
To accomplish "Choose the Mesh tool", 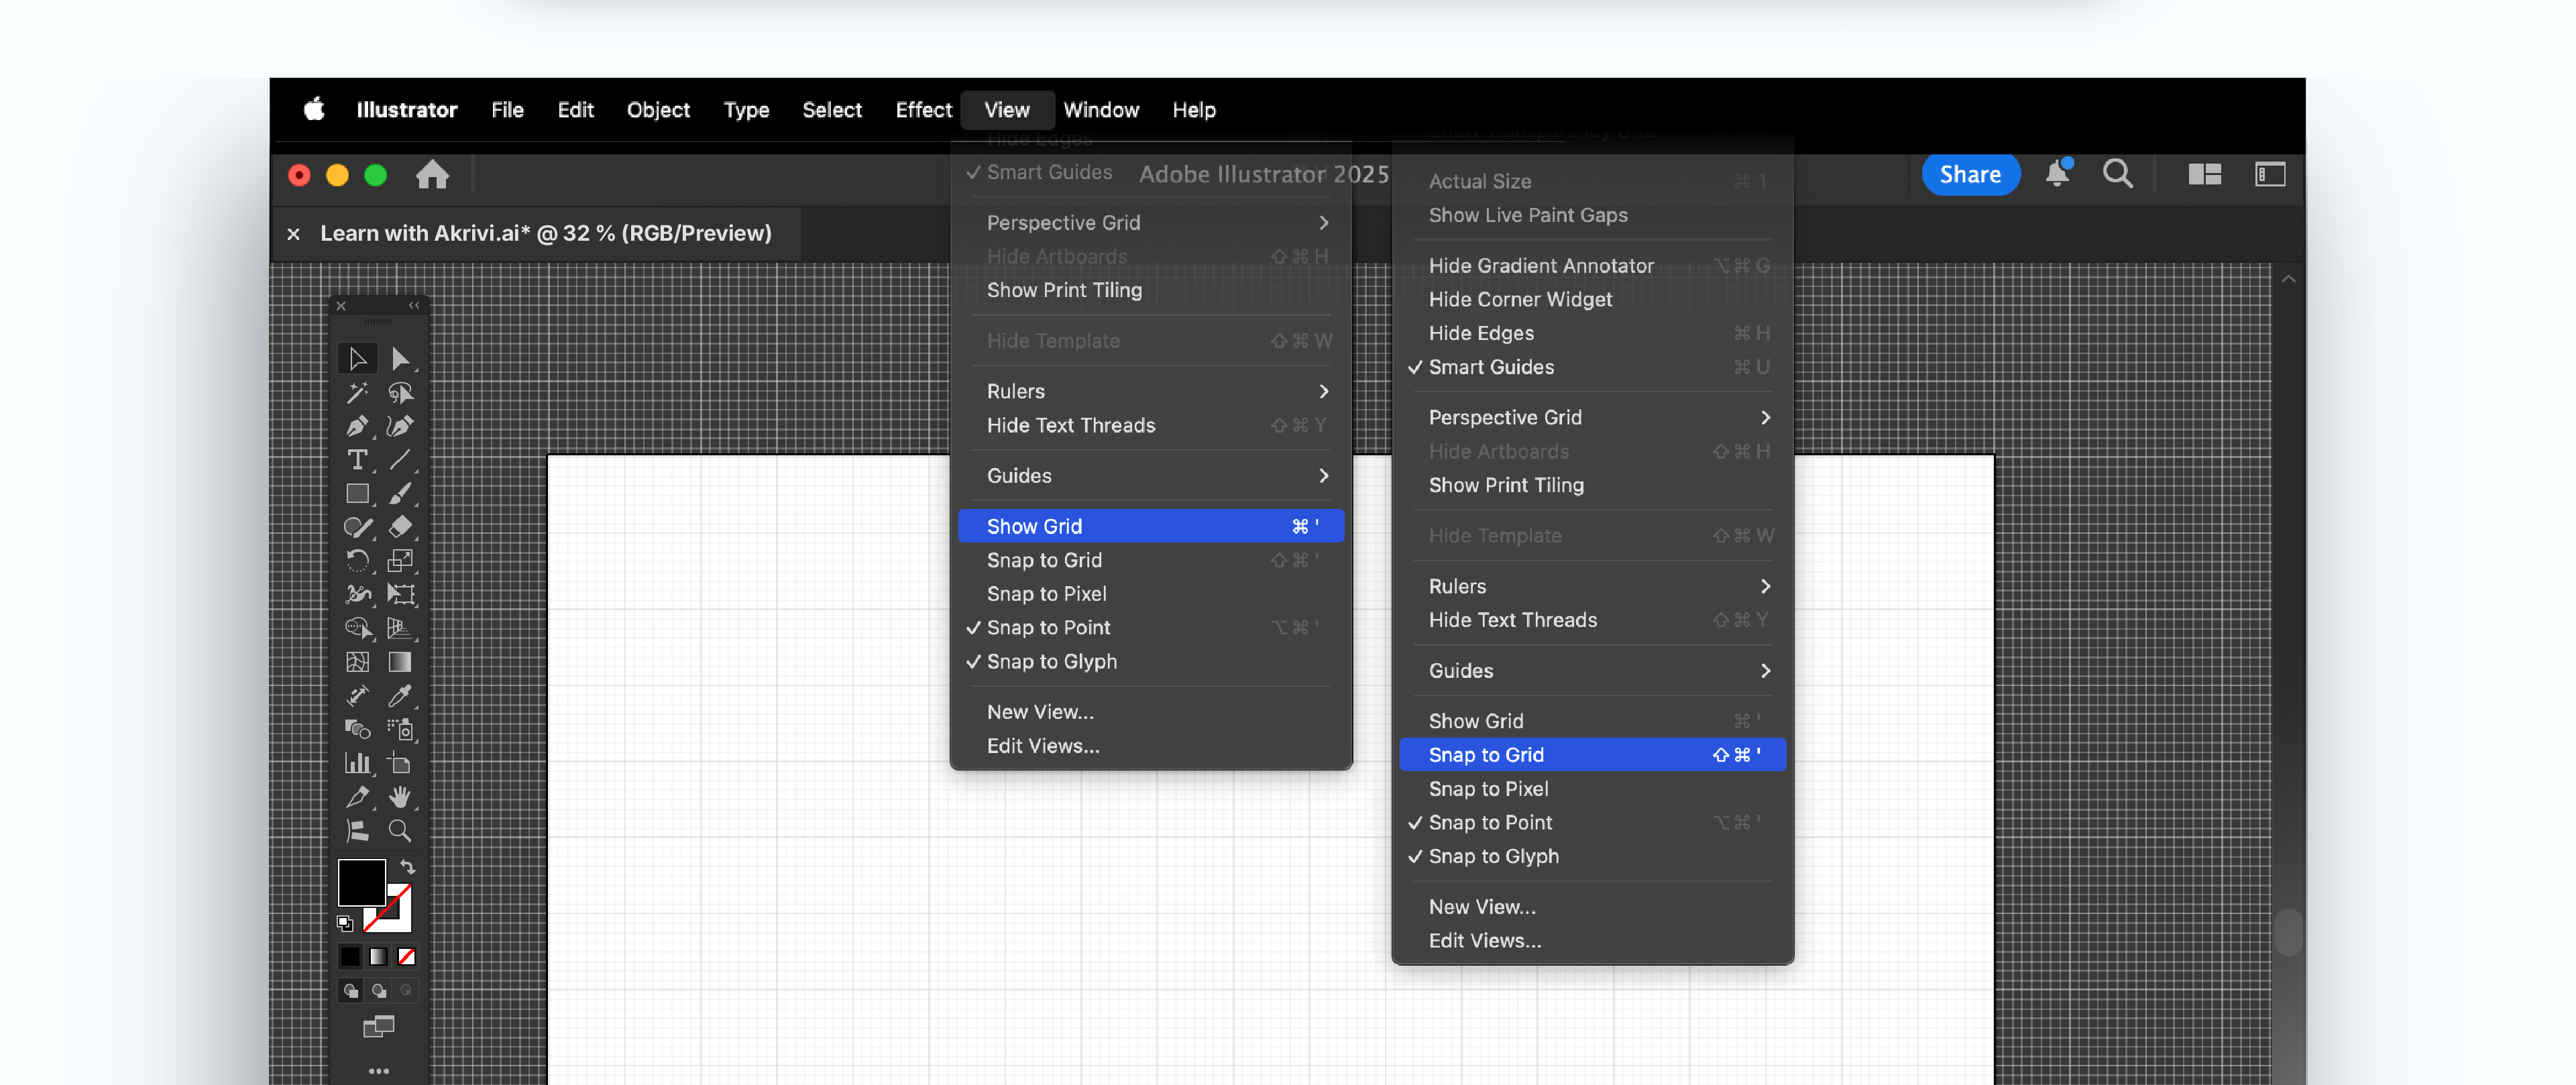I will coord(357,662).
